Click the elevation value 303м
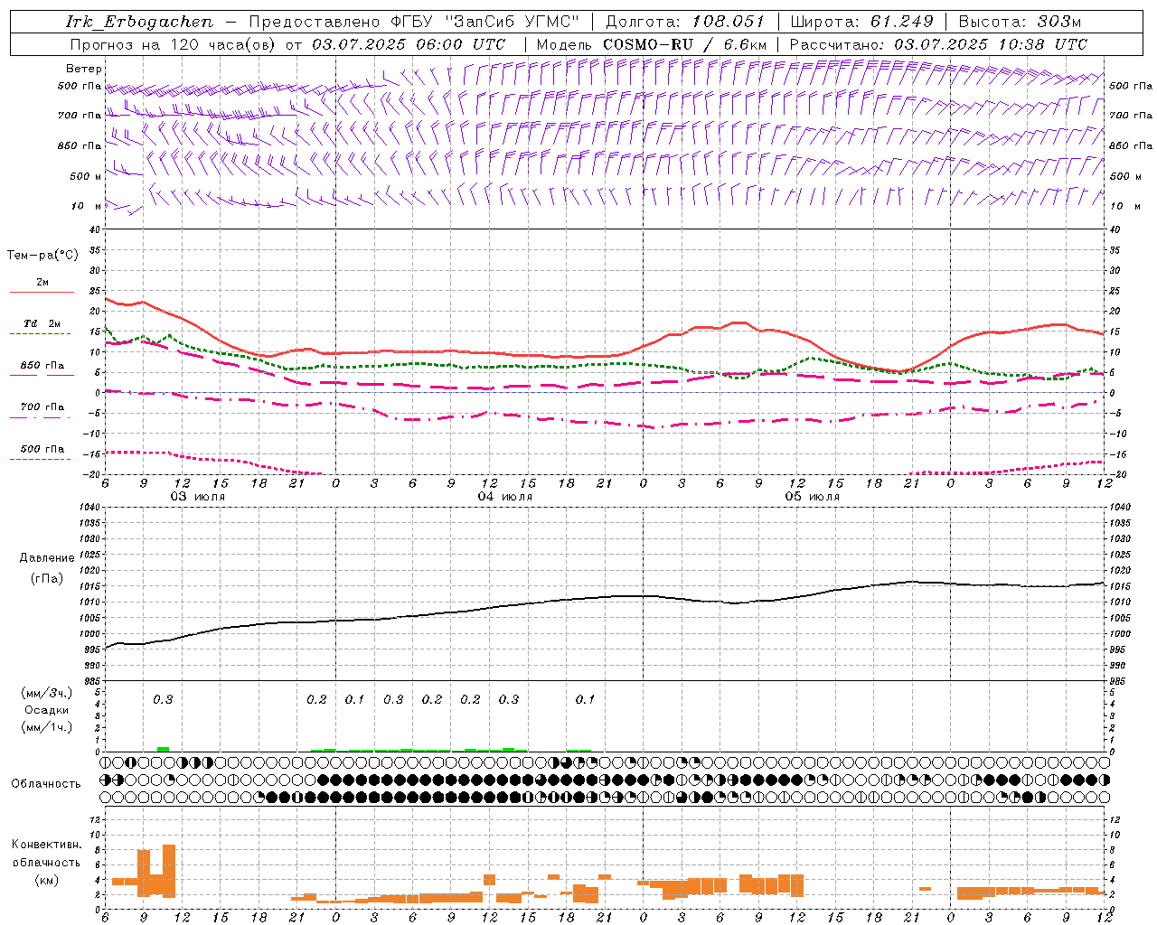 click(x=1059, y=22)
